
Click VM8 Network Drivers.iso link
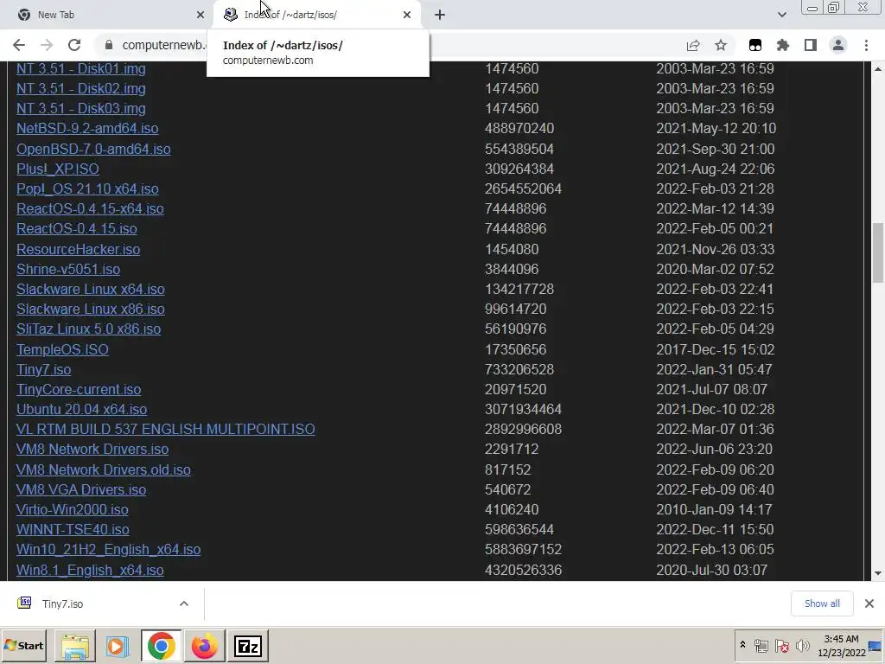coord(92,450)
